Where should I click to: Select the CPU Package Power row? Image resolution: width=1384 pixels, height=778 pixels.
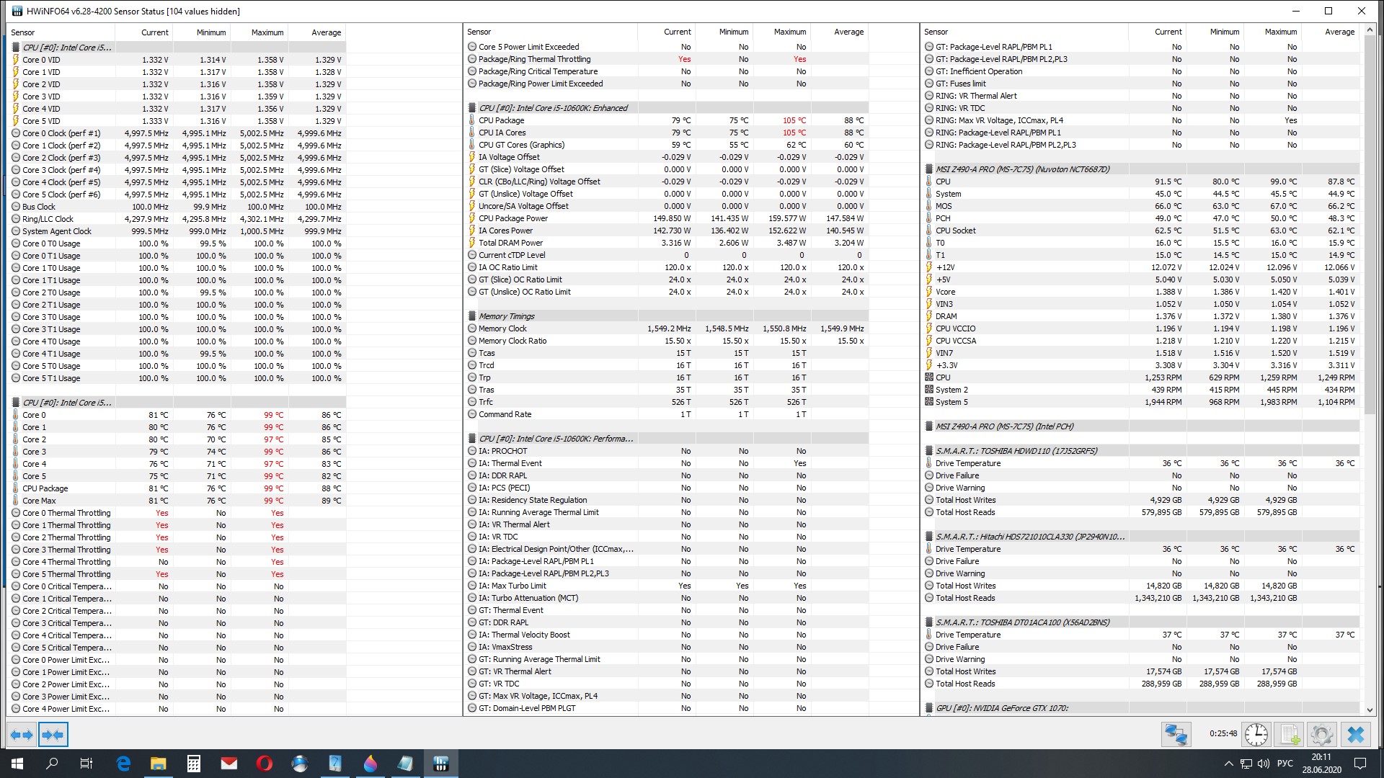513,218
